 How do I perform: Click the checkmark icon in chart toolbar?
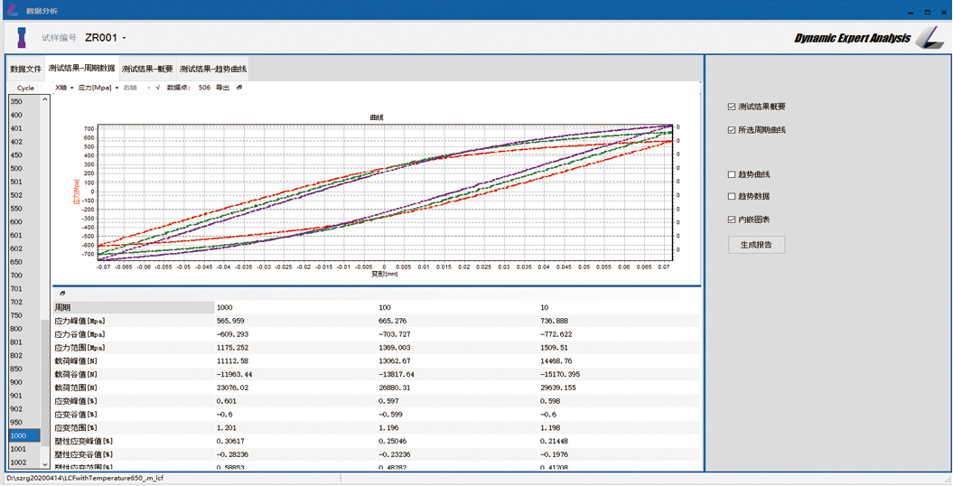click(157, 88)
